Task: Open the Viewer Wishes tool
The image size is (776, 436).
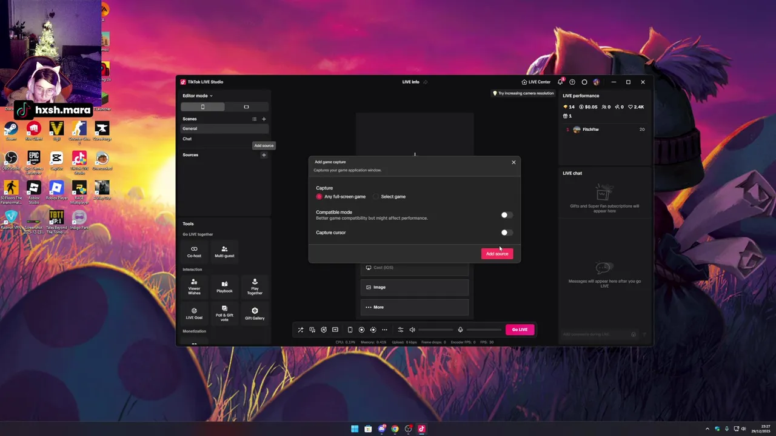Action: (x=194, y=287)
